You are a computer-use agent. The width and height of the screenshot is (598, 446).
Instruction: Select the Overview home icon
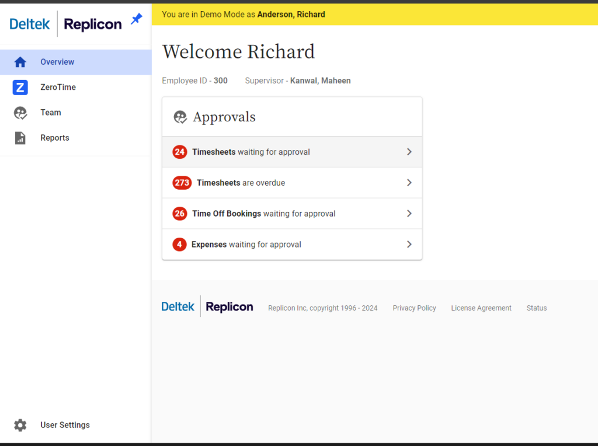click(x=20, y=62)
